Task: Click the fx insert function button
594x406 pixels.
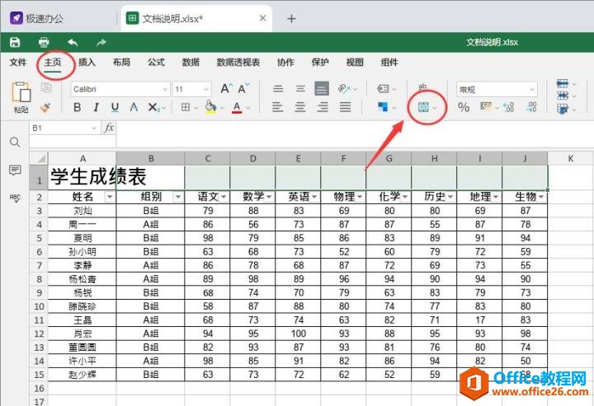Action: [109, 128]
